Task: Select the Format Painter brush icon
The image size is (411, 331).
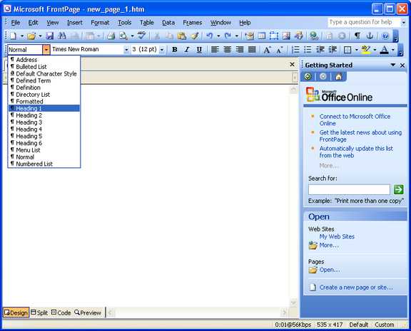Action: [x=194, y=36]
